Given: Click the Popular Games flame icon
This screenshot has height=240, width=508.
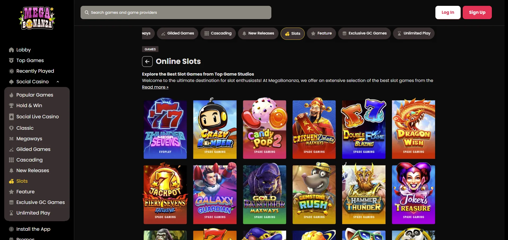Looking at the screenshot, I should pos(11,95).
